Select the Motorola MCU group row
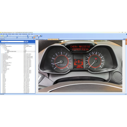127x127 pixels. [x=18, y=64]
